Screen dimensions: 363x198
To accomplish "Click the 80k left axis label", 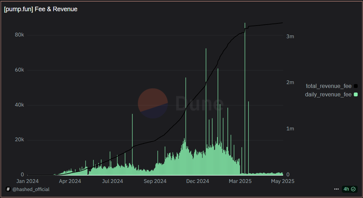I will pyautogui.click(x=20, y=35).
